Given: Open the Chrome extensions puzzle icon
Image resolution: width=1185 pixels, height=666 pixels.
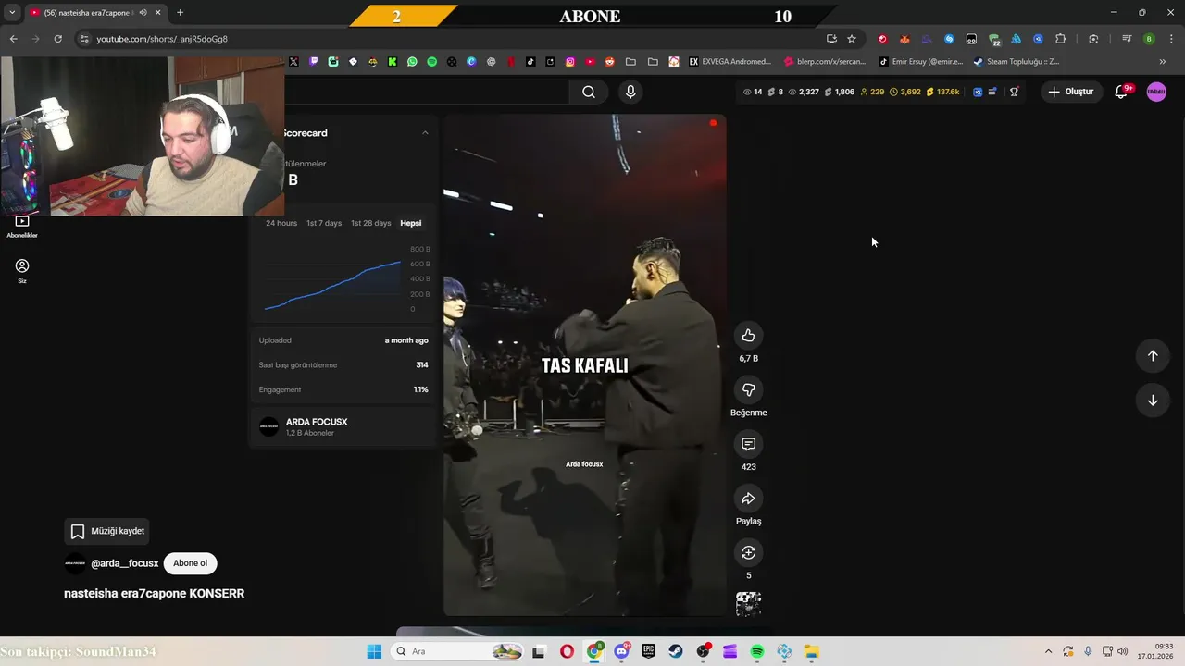Looking at the screenshot, I should 1060,39.
